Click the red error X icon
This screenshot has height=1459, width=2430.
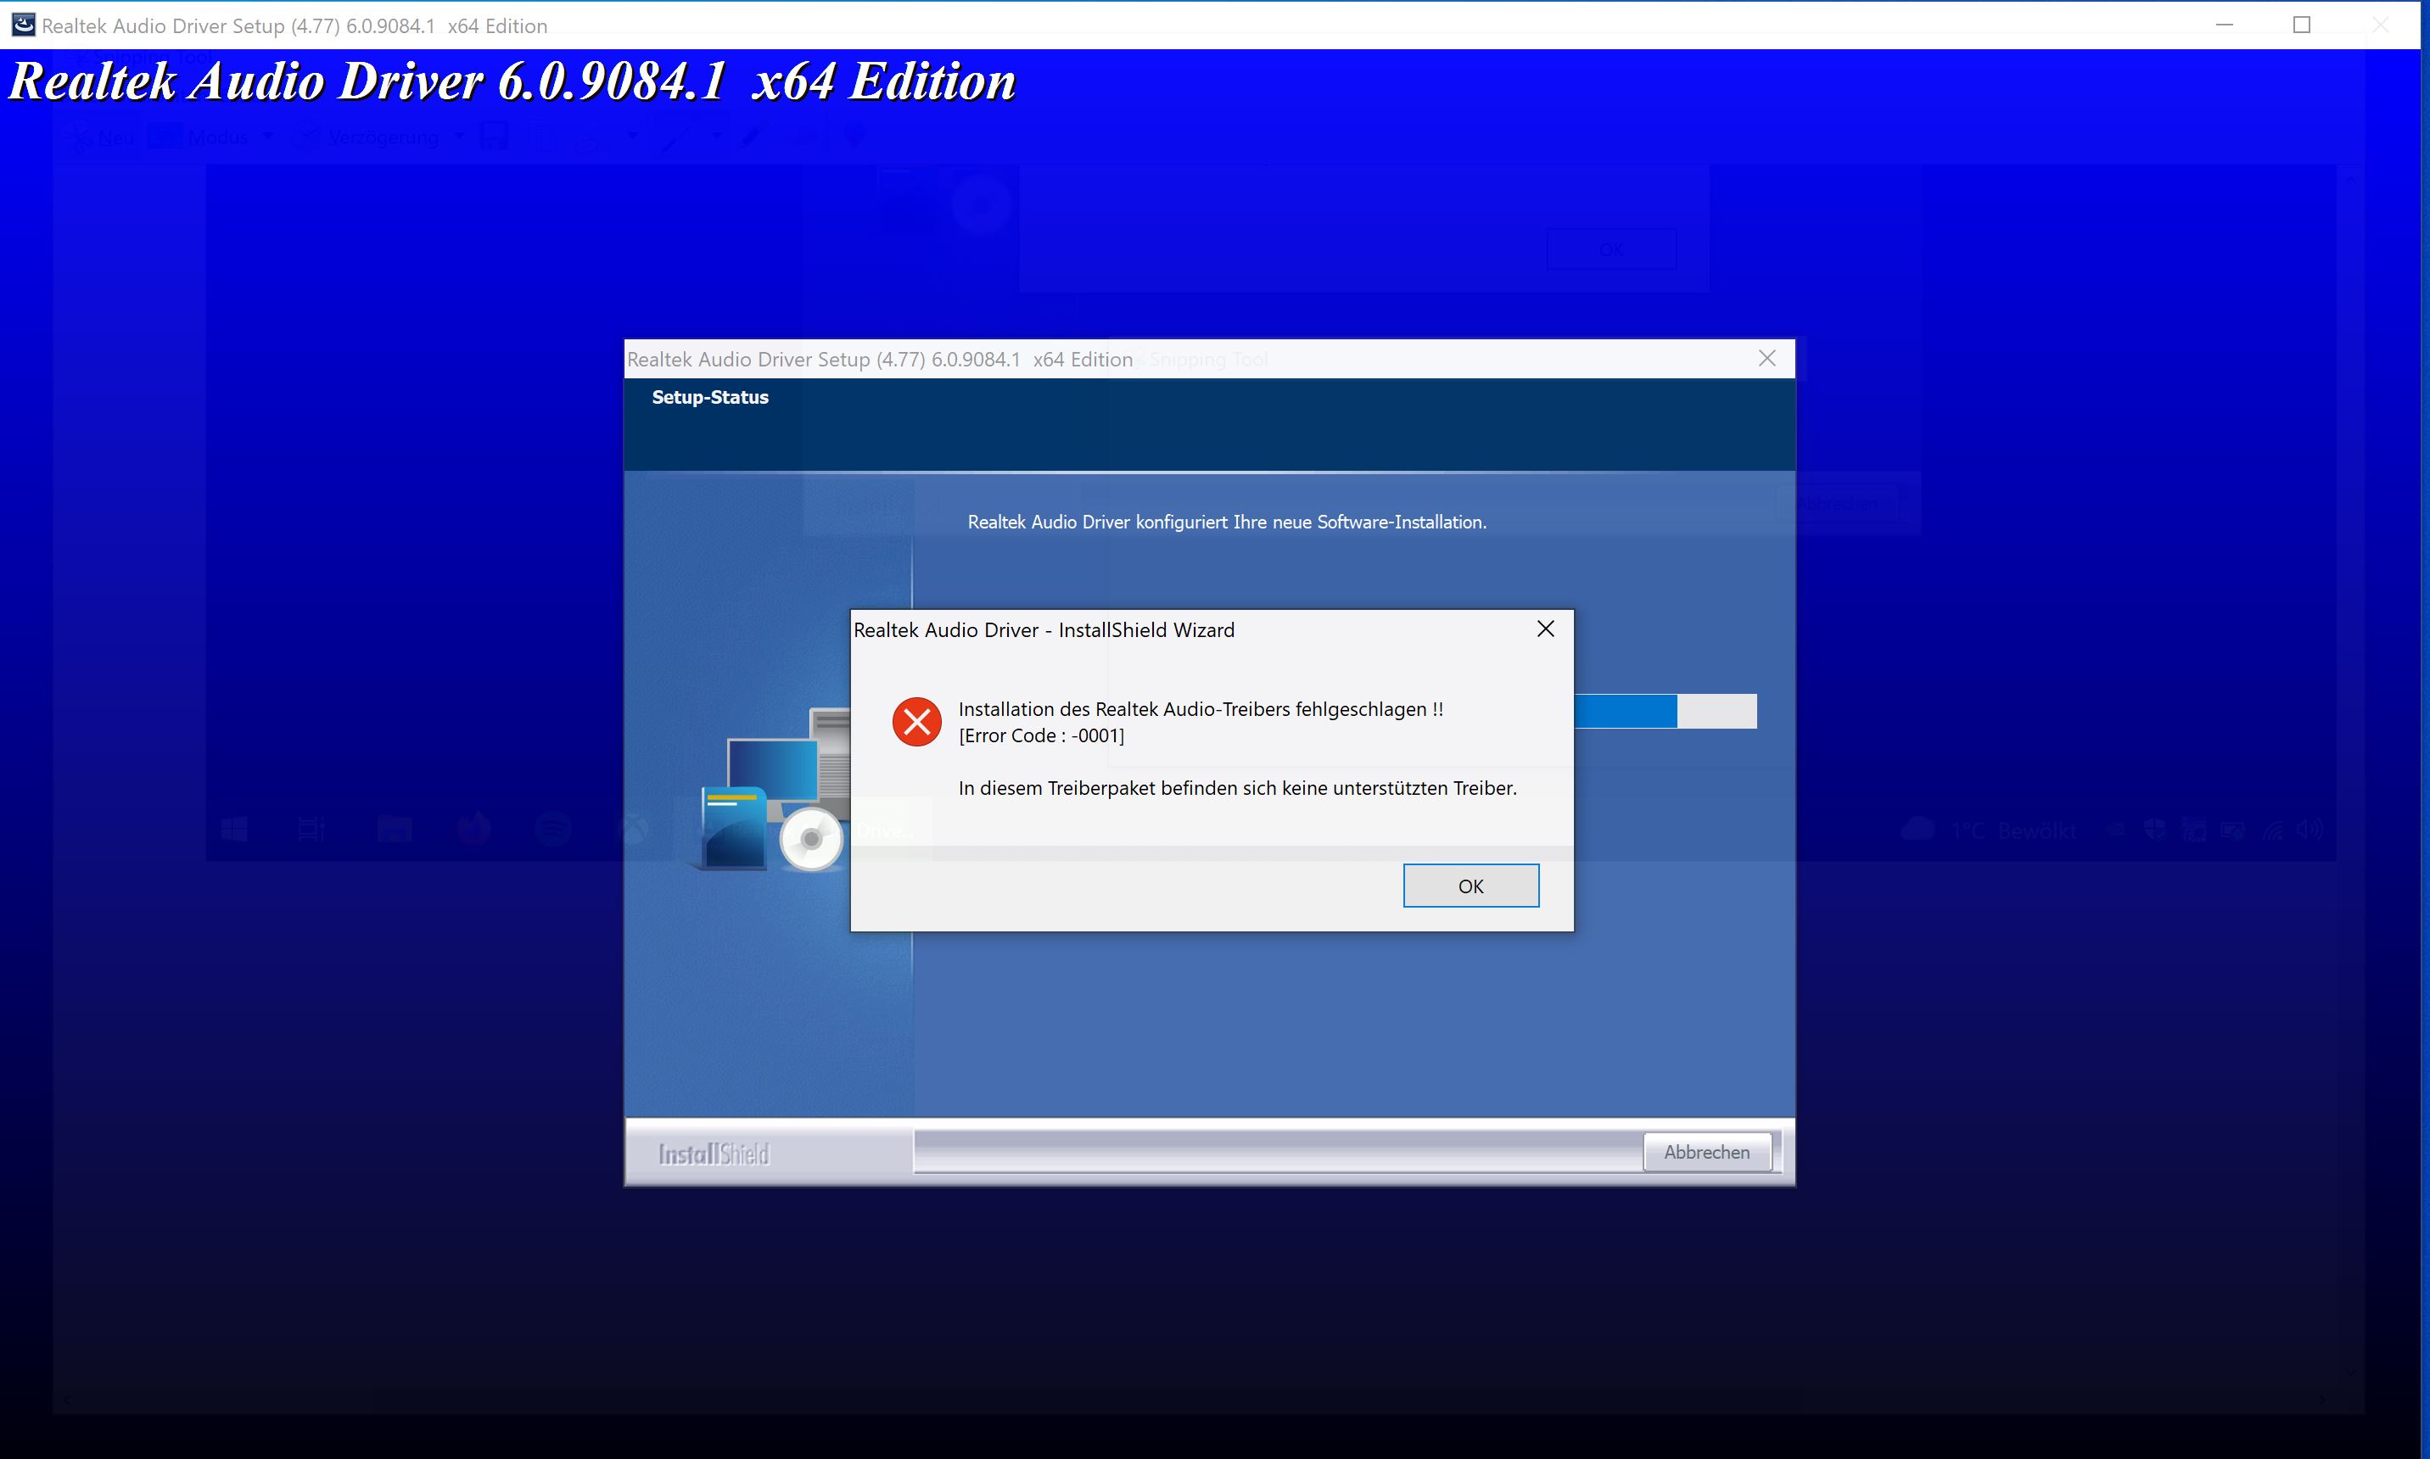916,723
